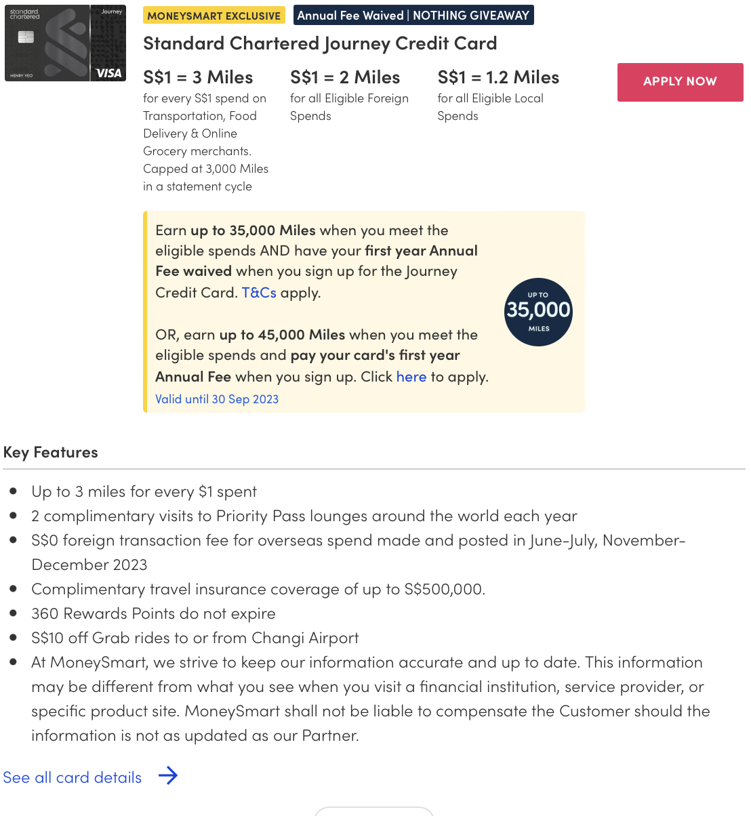This screenshot has width=751, height=816.
Task: Click the Key Features section heading
Action: click(x=51, y=452)
